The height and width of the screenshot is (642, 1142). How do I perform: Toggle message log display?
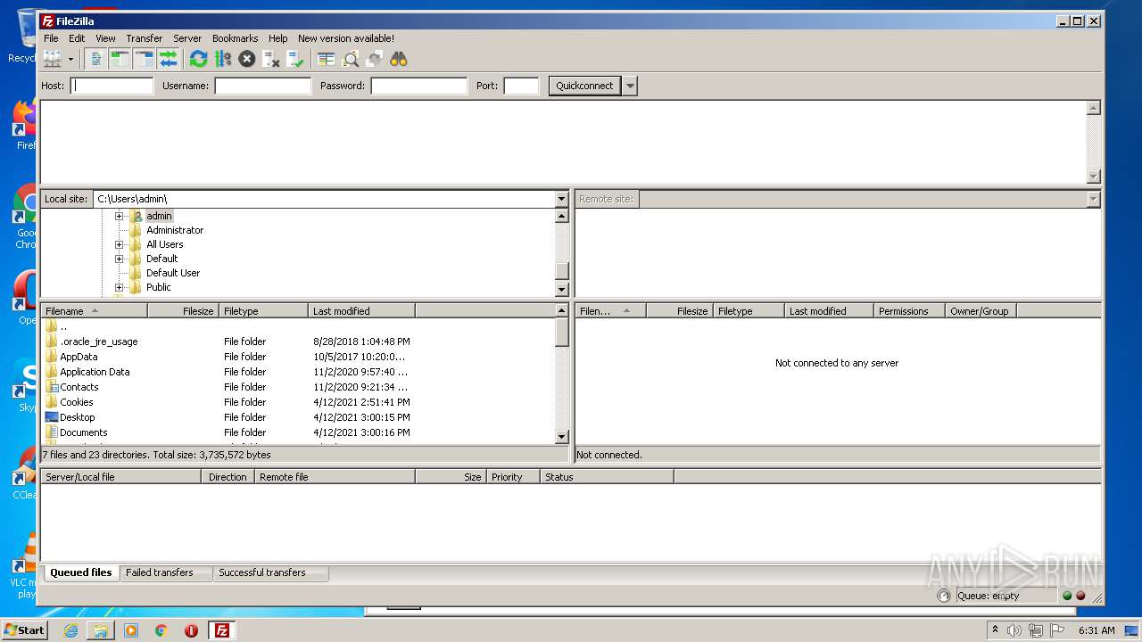coord(96,59)
